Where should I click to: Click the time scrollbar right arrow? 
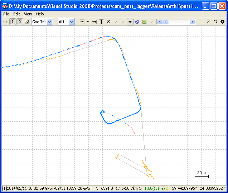coord(192,22)
